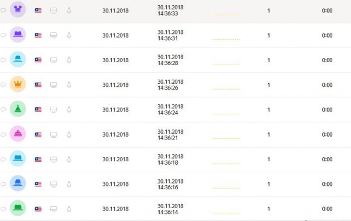
Task: Click the pink ornate hat visitor avatar
Action: [x=18, y=134]
